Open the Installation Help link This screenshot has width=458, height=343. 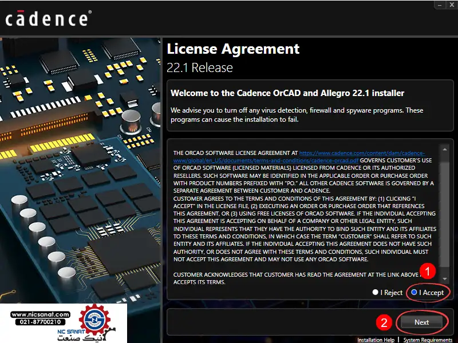(x=376, y=340)
